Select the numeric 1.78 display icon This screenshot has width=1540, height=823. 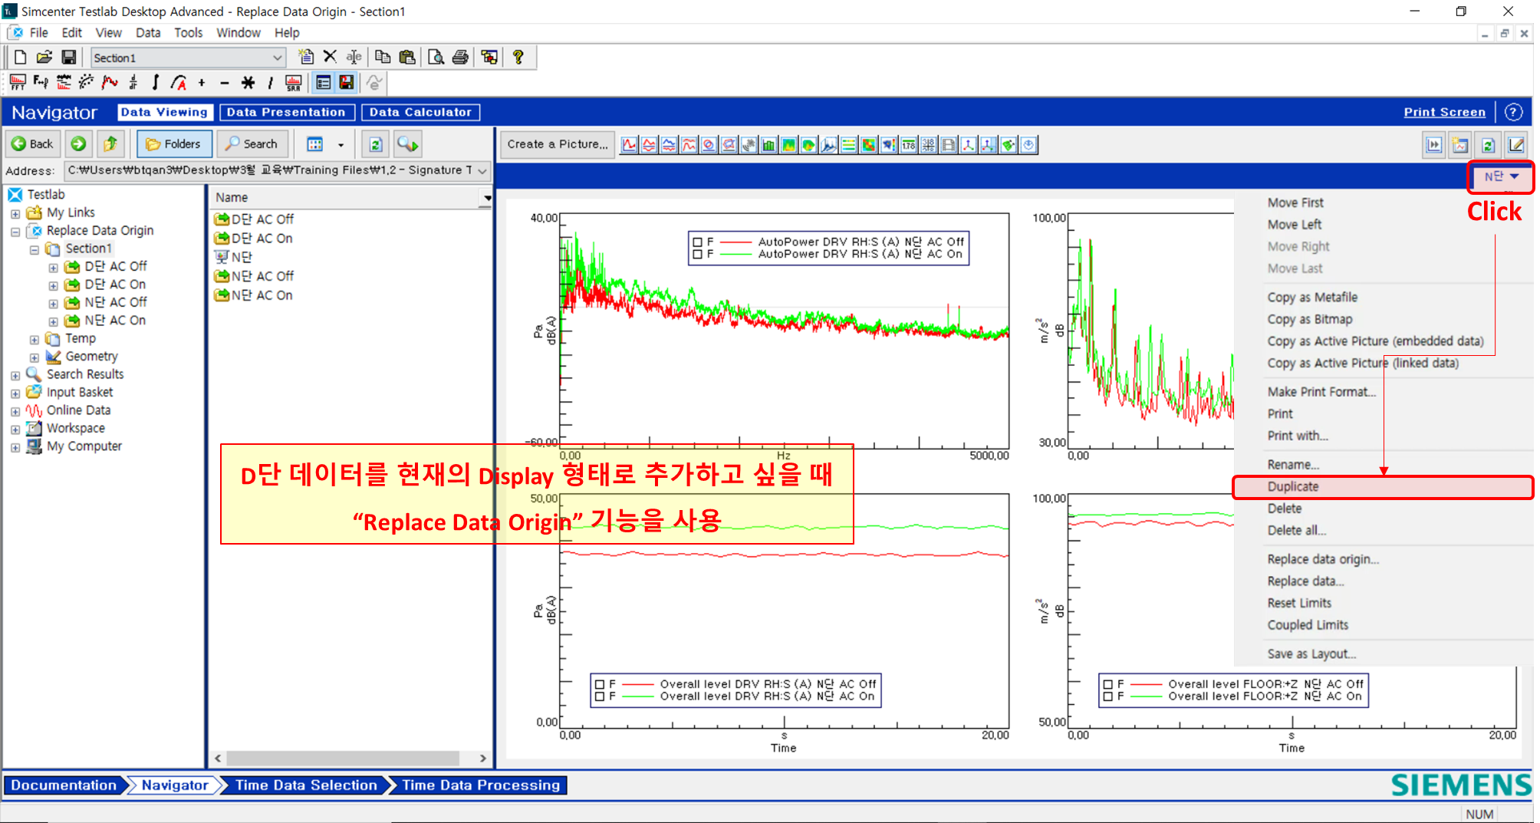pos(909,145)
